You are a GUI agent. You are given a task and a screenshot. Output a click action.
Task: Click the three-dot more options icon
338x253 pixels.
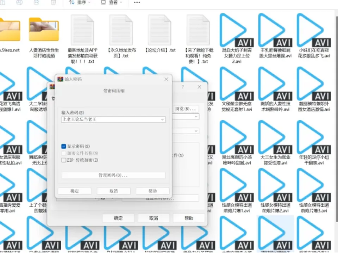pos(137,2)
